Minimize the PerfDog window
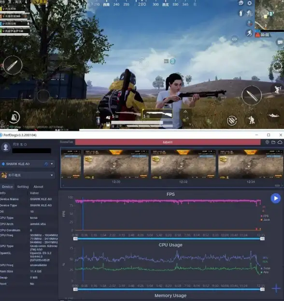The image size is (284, 301). tap(256, 135)
